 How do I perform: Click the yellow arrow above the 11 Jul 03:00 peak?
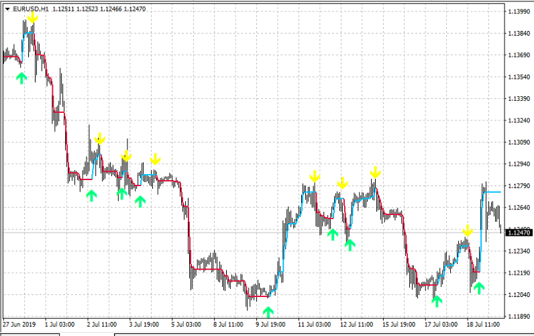315,176
